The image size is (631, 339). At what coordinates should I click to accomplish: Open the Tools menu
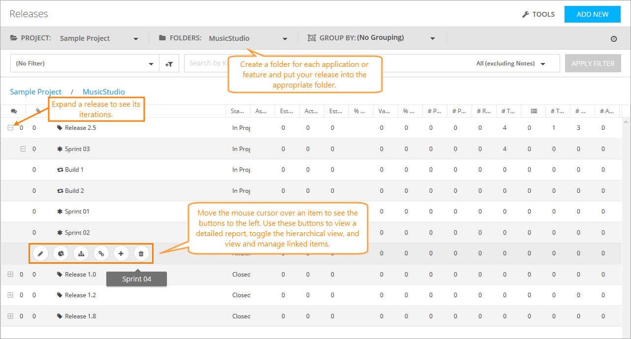[538, 14]
